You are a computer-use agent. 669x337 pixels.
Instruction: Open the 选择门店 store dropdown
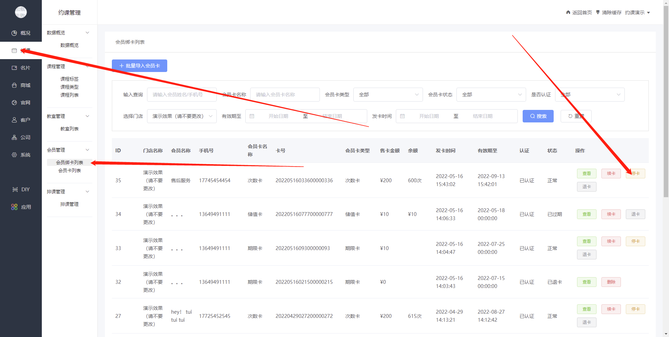(182, 116)
